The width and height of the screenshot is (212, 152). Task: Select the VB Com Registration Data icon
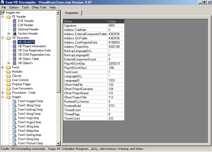point(15,50)
